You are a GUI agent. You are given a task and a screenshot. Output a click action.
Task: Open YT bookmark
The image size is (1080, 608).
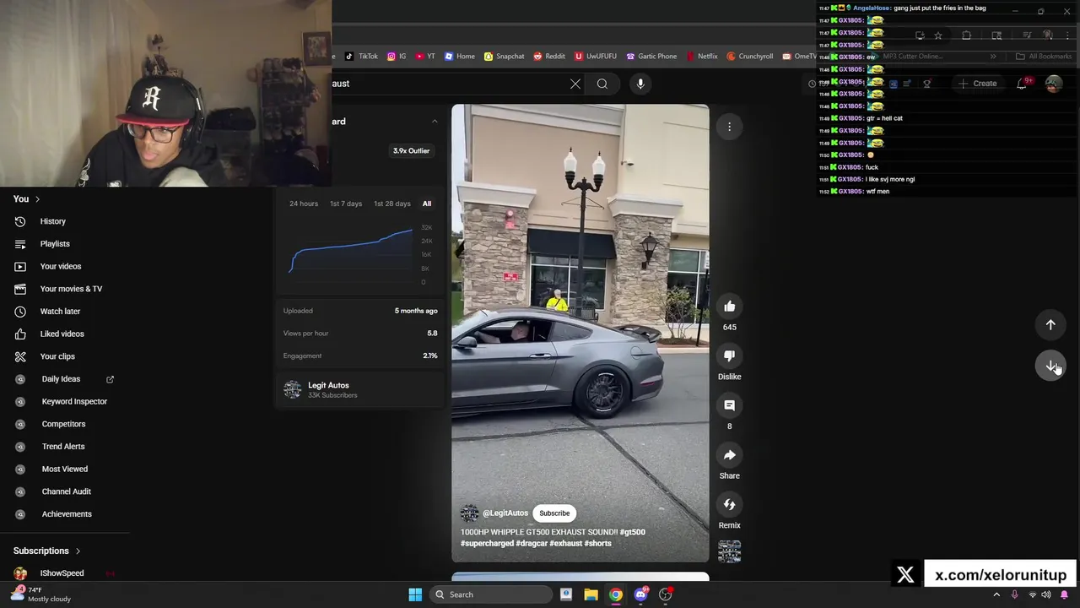click(x=425, y=57)
